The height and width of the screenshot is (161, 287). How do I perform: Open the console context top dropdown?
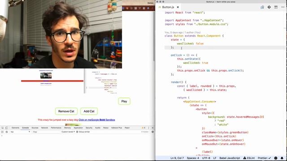pyautogui.click(x=20, y=132)
